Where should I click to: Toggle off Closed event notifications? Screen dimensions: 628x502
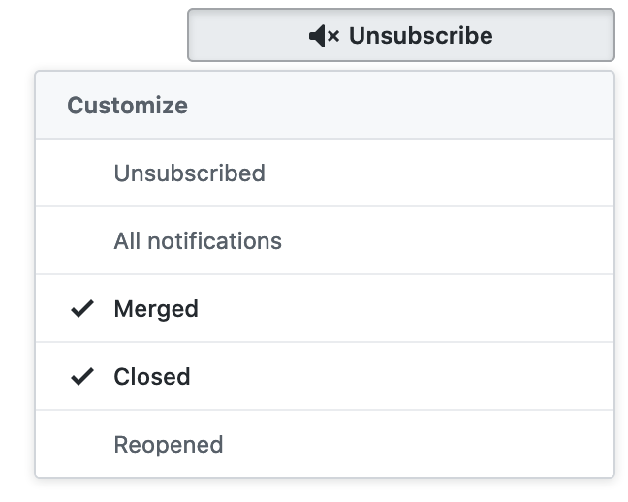pyautogui.click(x=324, y=377)
